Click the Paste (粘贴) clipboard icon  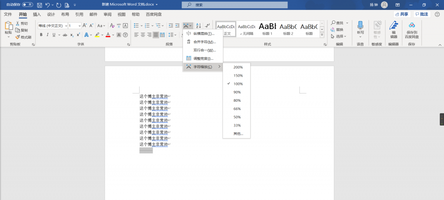click(x=9, y=26)
